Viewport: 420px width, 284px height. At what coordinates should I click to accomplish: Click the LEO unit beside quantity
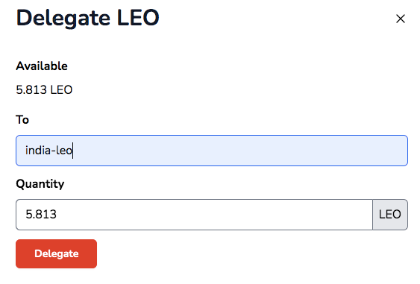[x=390, y=215]
